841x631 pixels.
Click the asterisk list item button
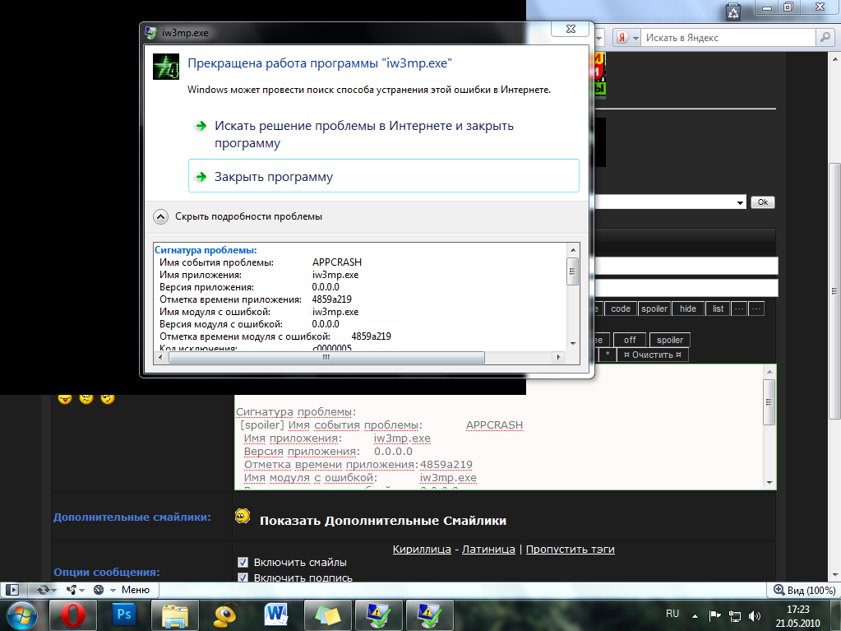(x=608, y=355)
